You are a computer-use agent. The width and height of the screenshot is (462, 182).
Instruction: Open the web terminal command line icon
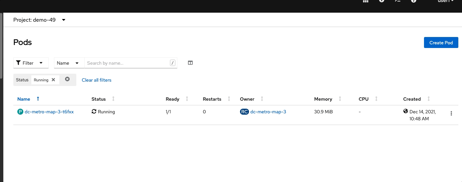[x=398, y=1]
